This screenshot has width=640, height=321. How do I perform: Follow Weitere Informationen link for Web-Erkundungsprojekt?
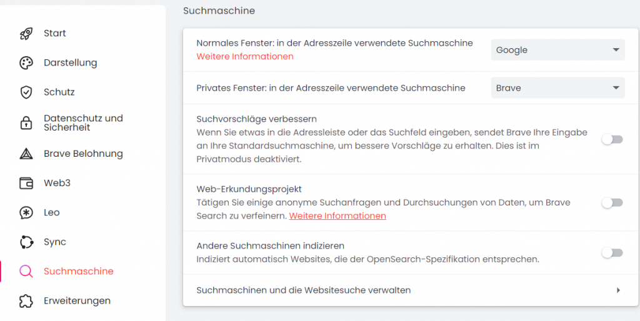(x=337, y=215)
